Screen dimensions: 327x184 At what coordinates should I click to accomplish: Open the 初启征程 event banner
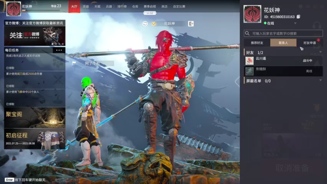click(35, 139)
